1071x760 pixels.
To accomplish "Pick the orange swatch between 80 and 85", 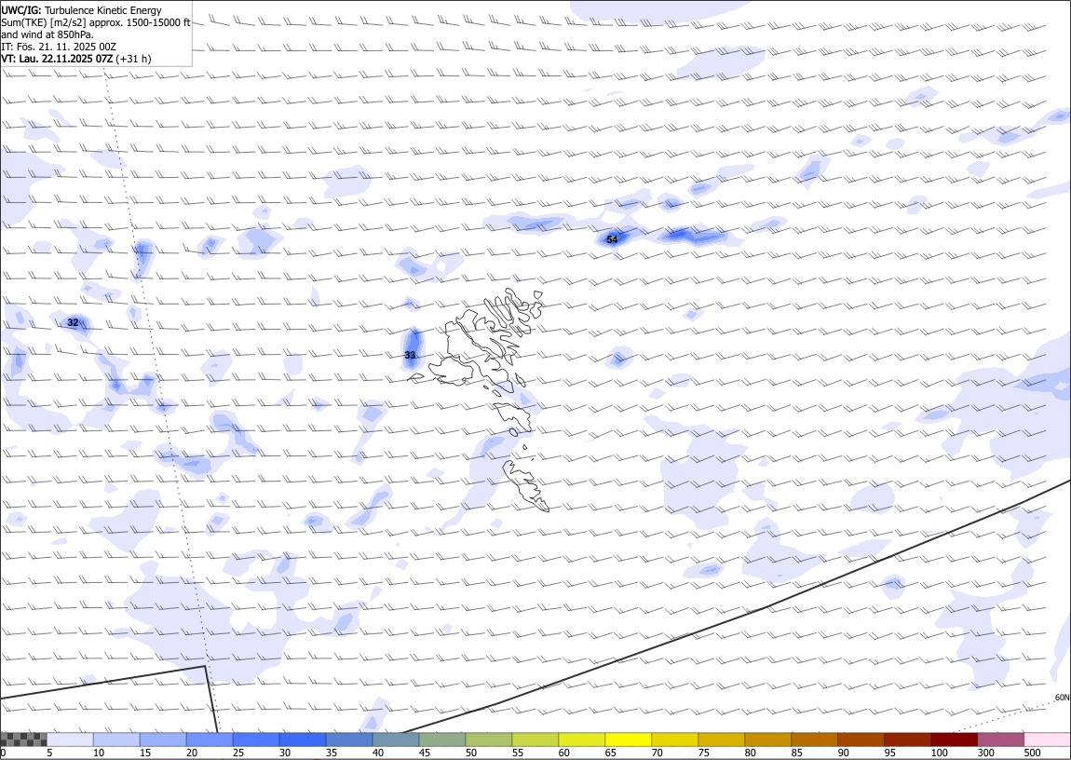I will [767, 740].
